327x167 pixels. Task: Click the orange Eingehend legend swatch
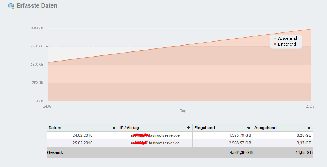(x=275, y=44)
